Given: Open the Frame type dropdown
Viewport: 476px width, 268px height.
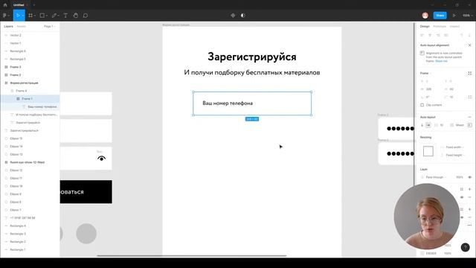Looking at the screenshot, I should click(425, 73).
